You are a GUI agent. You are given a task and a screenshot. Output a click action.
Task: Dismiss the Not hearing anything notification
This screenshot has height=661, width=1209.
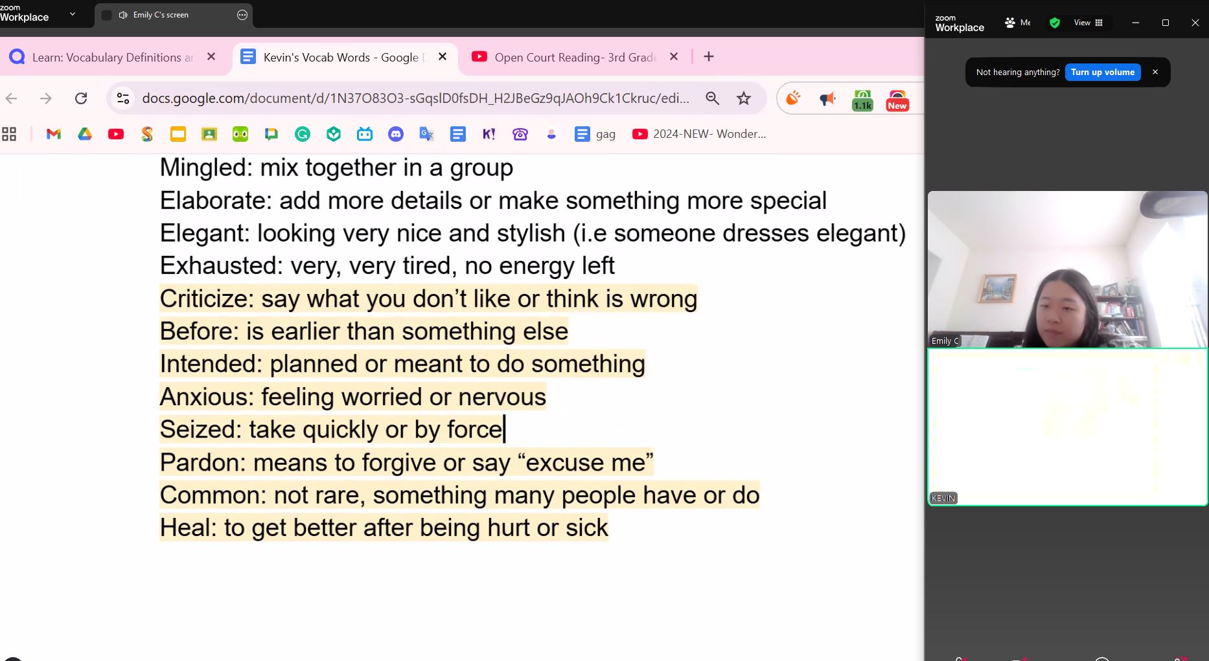1155,72
